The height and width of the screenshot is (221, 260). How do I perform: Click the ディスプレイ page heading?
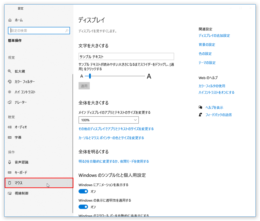(91, 20)
